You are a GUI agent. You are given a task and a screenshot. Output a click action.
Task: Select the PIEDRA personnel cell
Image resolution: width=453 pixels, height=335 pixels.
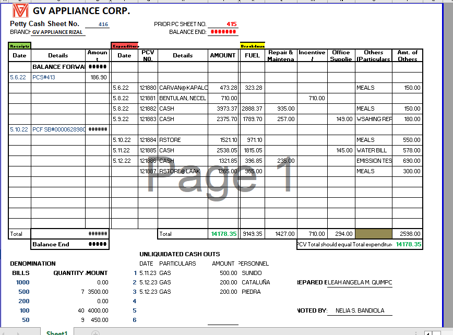click(x=251, y=292)
